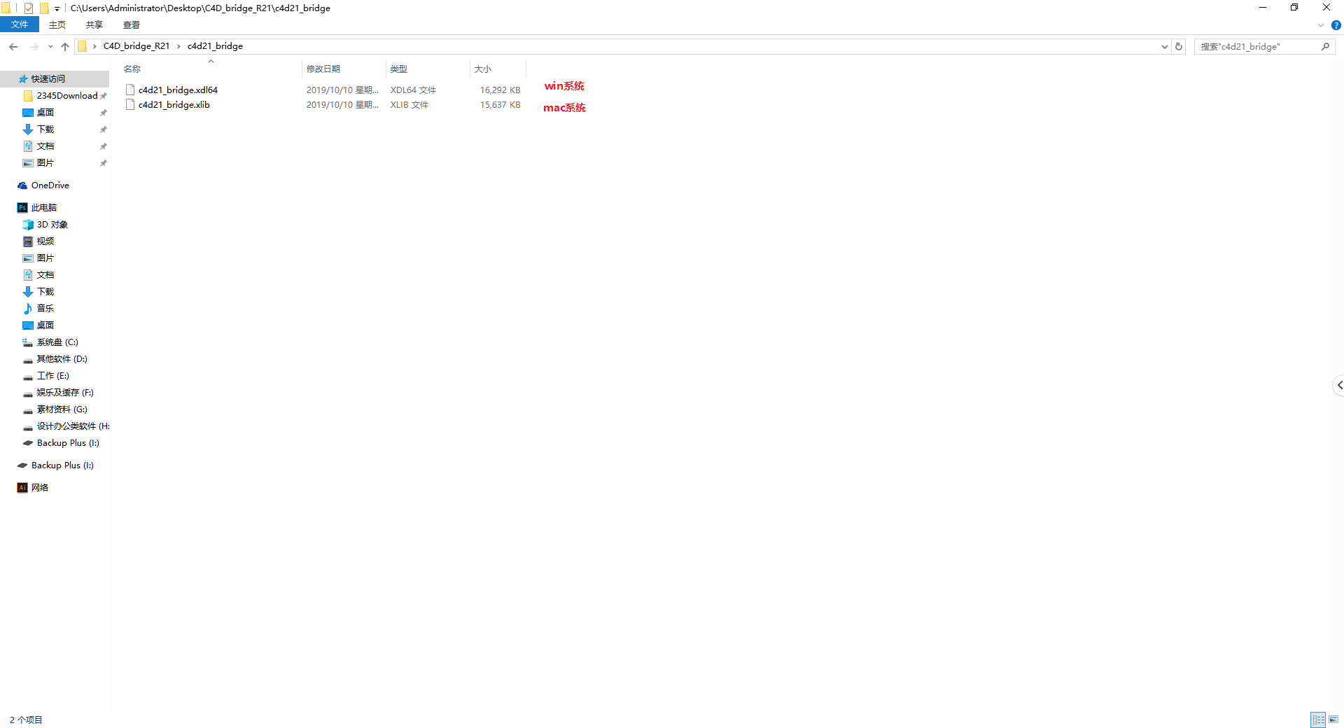Image resolution: width=1344 pixels, height=728 pixels.
Task: Select the c4d21_bridge.xlib file icon
Action: pos(130,104)
